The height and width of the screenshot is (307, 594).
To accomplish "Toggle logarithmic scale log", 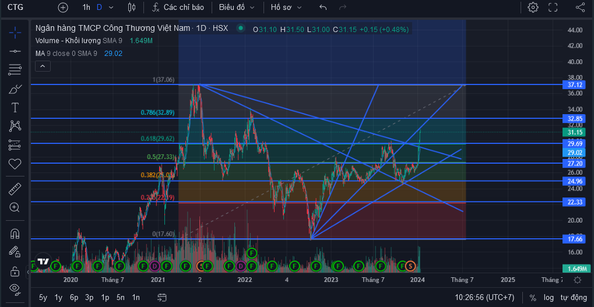I will (549, 298).
